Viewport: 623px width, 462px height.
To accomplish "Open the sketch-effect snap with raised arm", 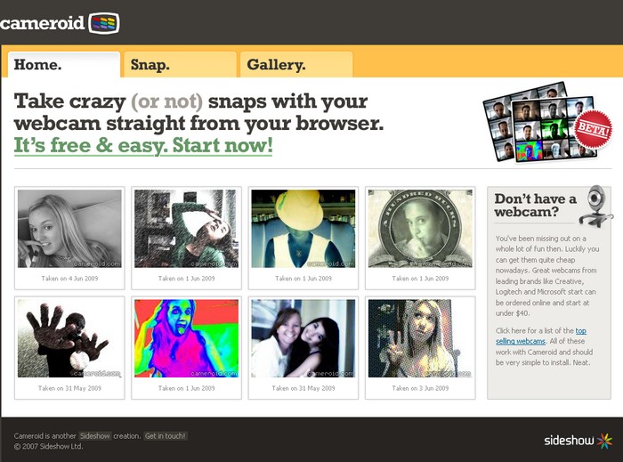I will pos(187,229).
